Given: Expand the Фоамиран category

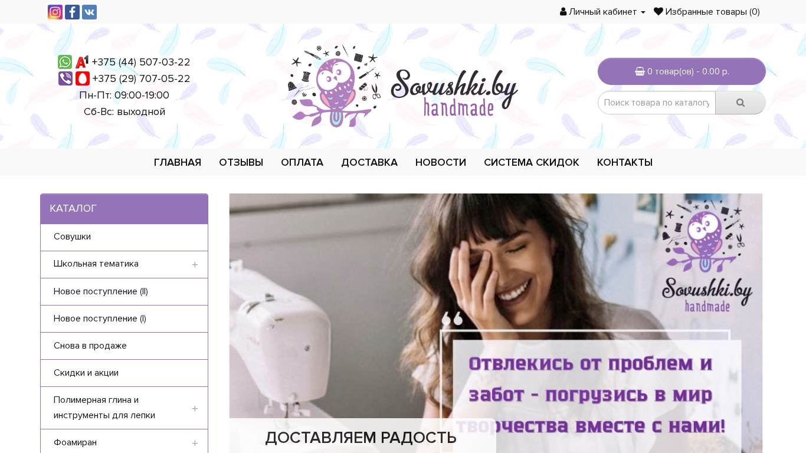Looking at the screenshot, I should 195,443.
